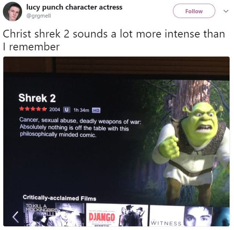Screen dimensions: 234x230
Task: Open the embedded TV screen photo
Action: click(x=116, y=141)
